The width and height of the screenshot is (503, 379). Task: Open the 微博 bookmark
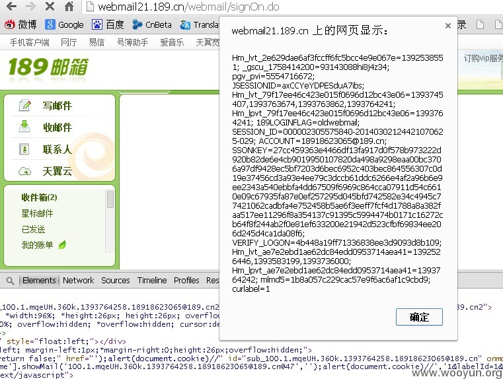20,24
